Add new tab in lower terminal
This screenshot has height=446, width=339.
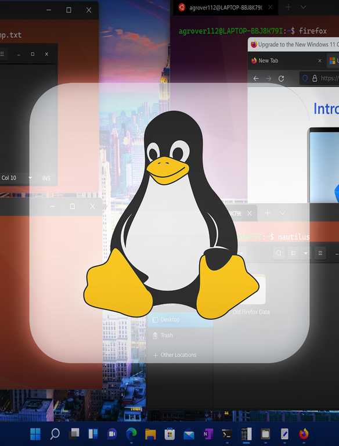click(268, 213)
